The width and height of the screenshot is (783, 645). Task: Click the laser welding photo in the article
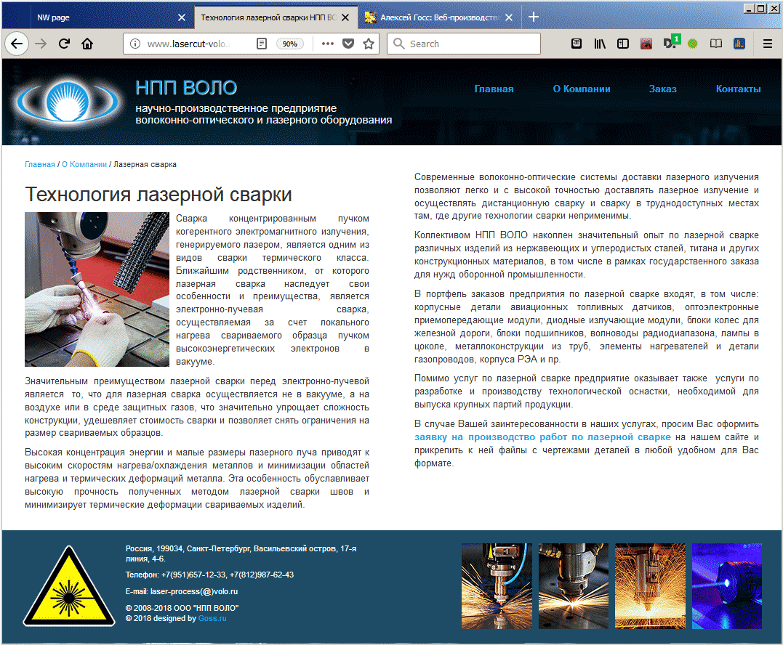point(97,289)
